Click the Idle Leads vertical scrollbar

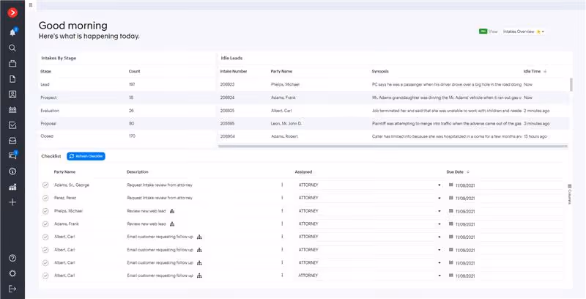point(571,84)
